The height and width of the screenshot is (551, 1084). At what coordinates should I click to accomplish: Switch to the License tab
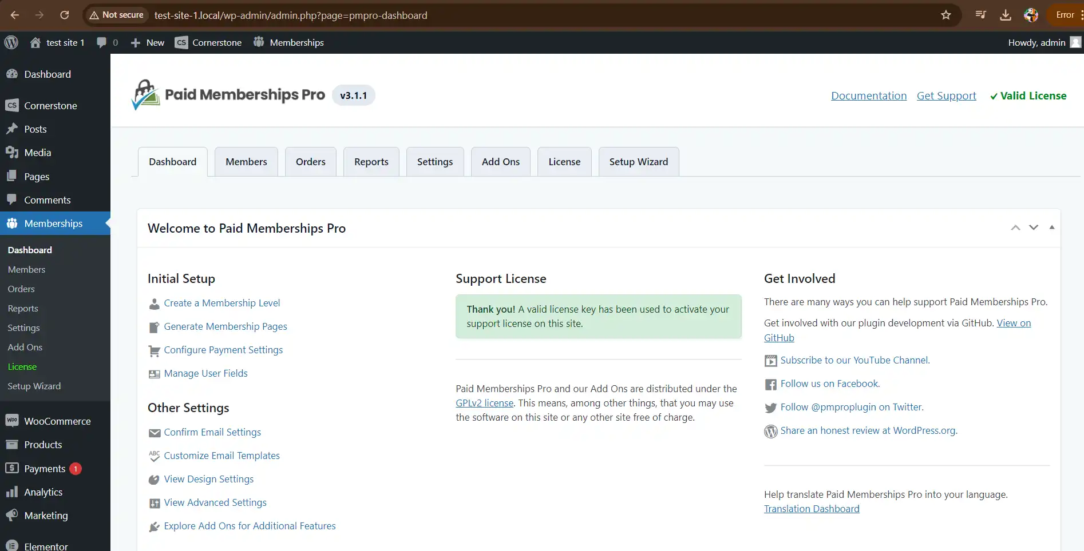(x=564, y=162)
